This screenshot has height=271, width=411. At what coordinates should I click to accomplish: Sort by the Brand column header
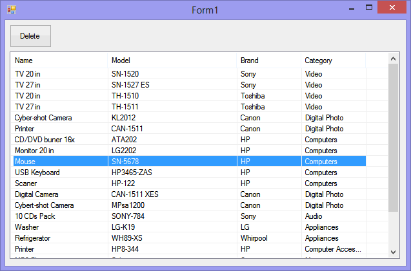[x=268, y=61]
